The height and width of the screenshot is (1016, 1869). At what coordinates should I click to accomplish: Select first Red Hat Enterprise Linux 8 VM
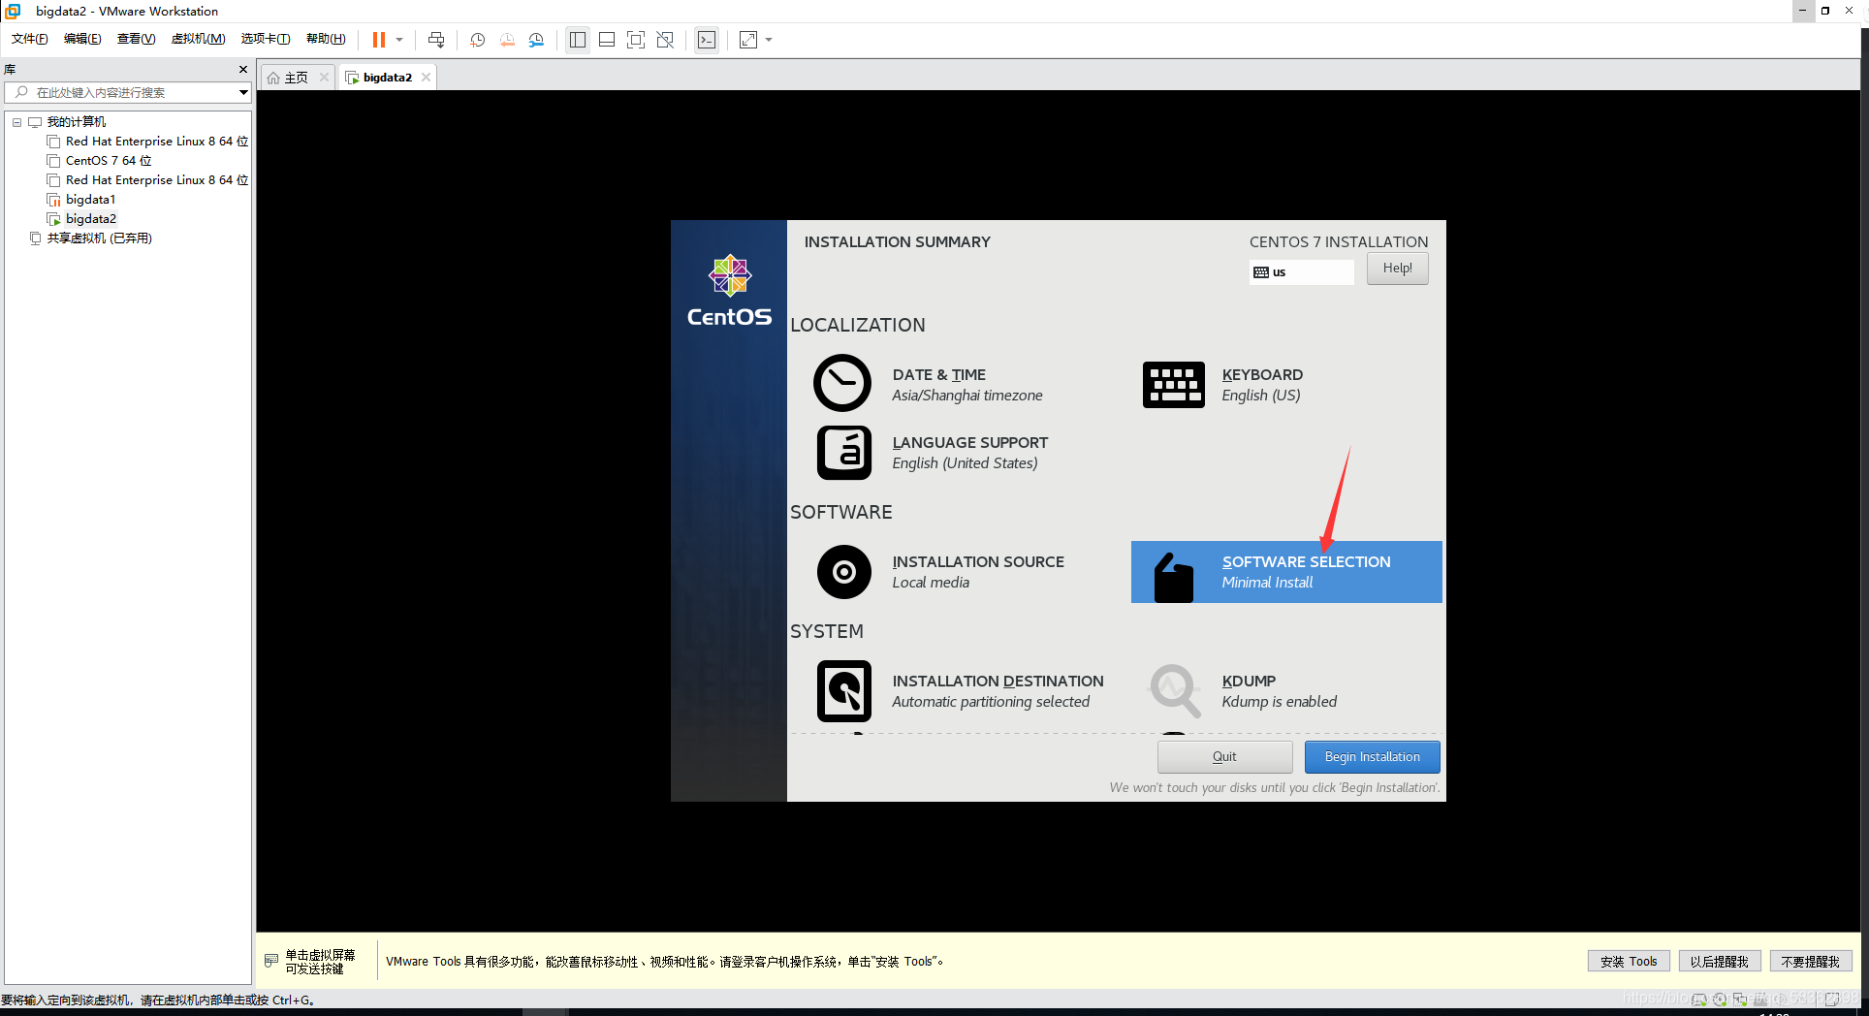(156, 142)
